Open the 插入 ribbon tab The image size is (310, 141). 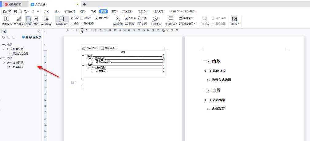[x=57, y=11]
